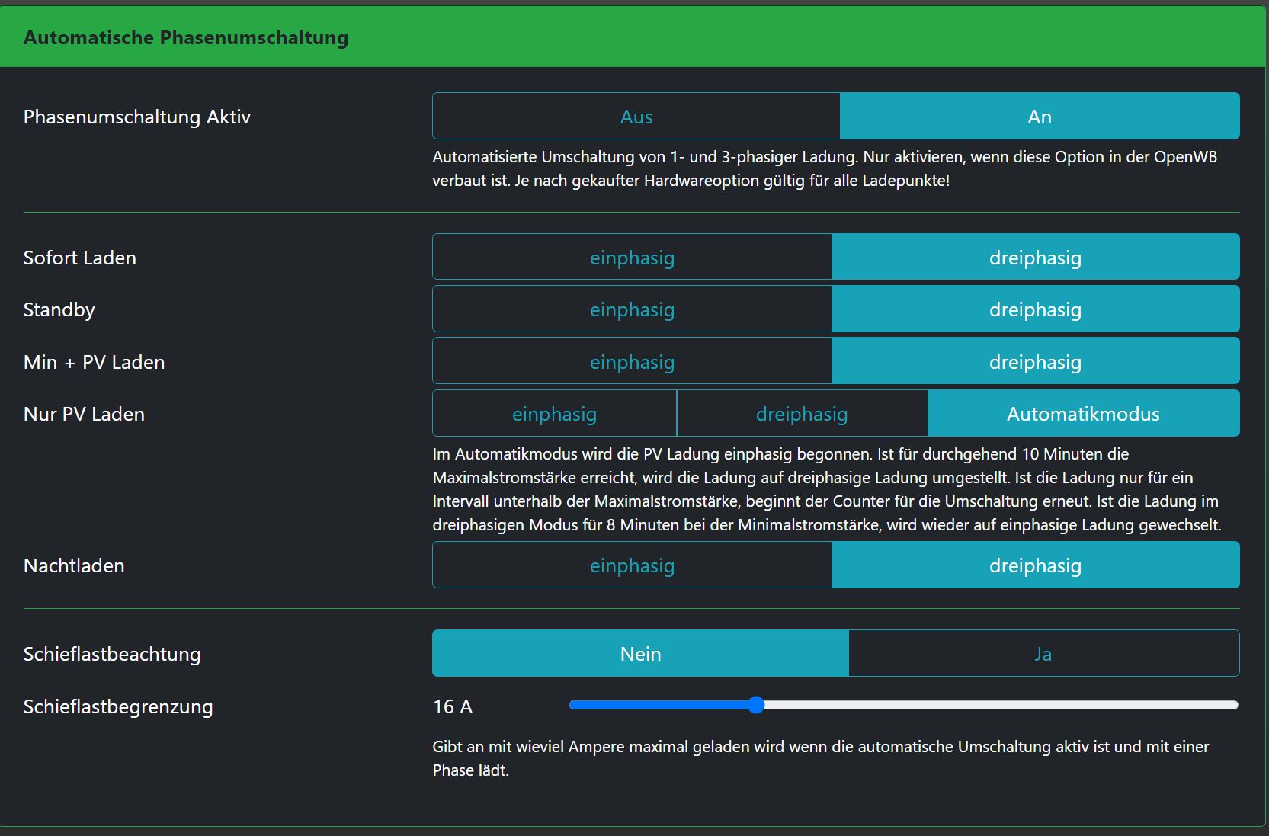Enable Schieflastbeachtung by clicking Ja

[x=1043, y=654]
